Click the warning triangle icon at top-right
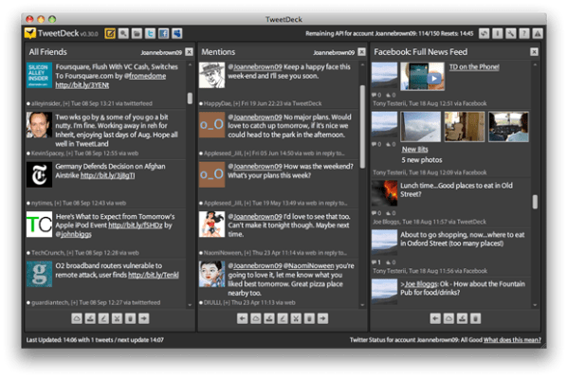Screen dimensions: 568x378 [x=538, y=34]
